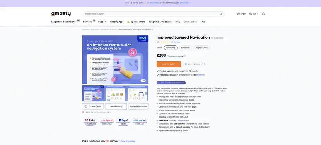Click the Improved Layered Navigation title
The image size is (321, 145).
pyautogui.click(x=183, y=37)
